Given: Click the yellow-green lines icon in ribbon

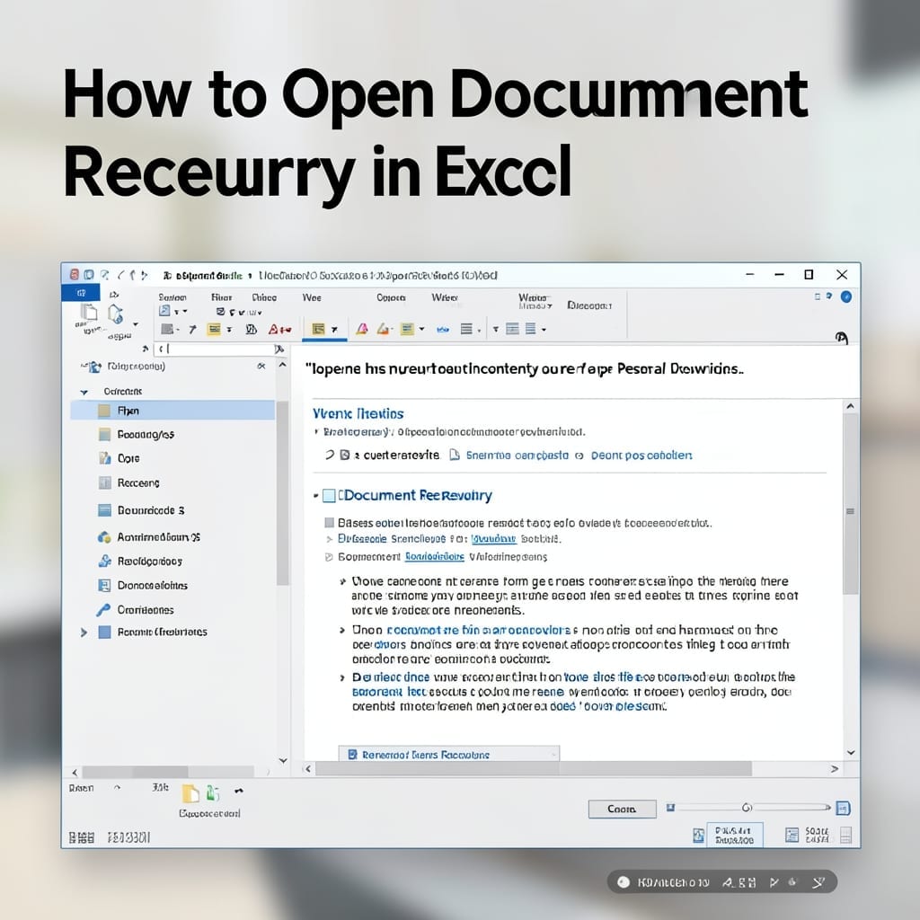Looking at the screenshot, I should tap(407, 329).
